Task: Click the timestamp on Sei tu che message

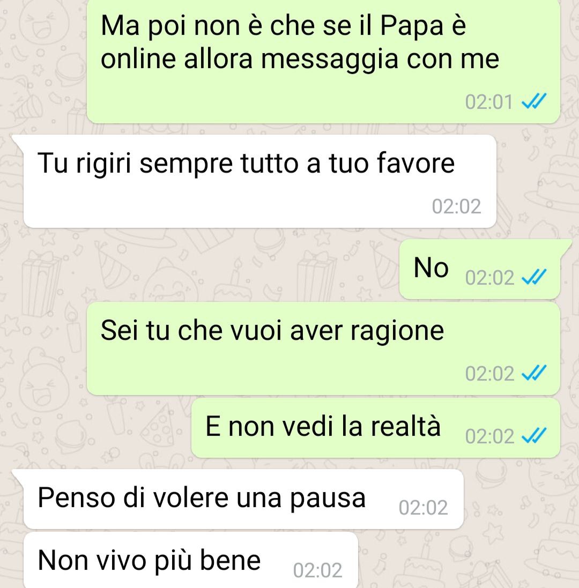Action: tap(490, 374)
